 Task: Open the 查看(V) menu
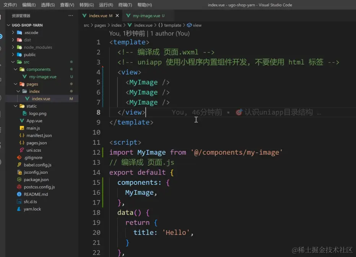67,5
